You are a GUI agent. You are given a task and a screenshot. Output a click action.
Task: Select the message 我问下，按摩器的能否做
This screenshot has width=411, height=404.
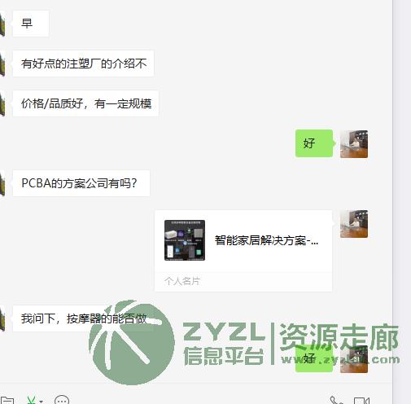[x=83, y=318]
